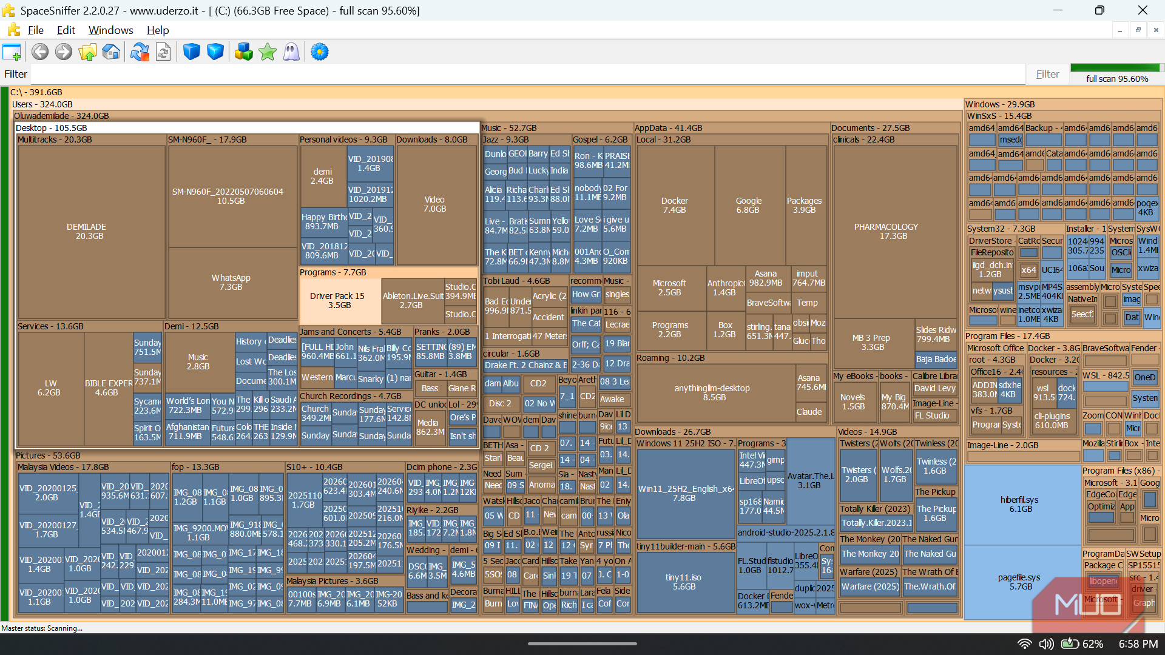Image resolution: width=1165 pixels, height=655 pixels.
Task: Select the 'BIBLE EXPER 4.6GB' block
Action: tap(108, 388)
